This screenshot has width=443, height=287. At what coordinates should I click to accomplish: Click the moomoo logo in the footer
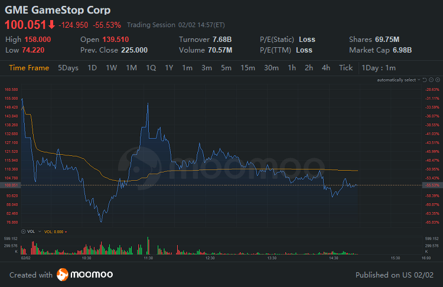click(84, 275)
